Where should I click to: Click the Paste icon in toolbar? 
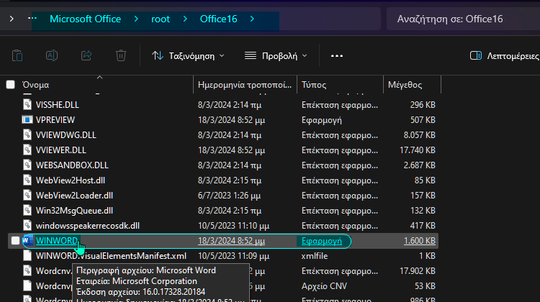[x=17, y=55]
